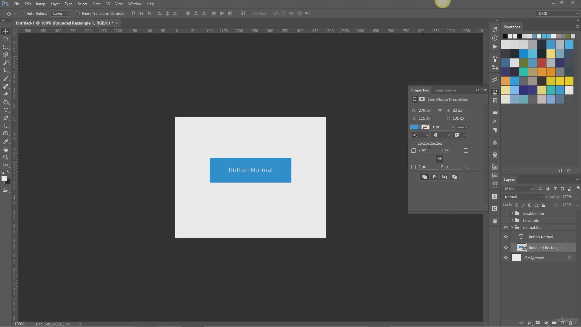Click the Button Normal shape on canvas
The image size is (581, 327).
[x=251, y=170]
